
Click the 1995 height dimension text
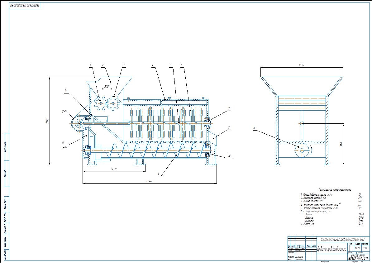(47, 121)
